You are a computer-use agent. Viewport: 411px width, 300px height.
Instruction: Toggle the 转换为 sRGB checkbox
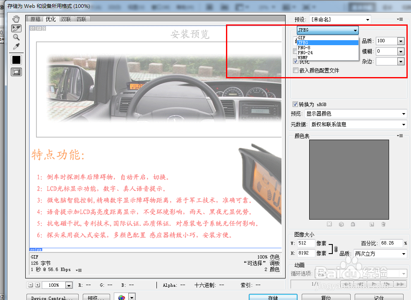296,104
